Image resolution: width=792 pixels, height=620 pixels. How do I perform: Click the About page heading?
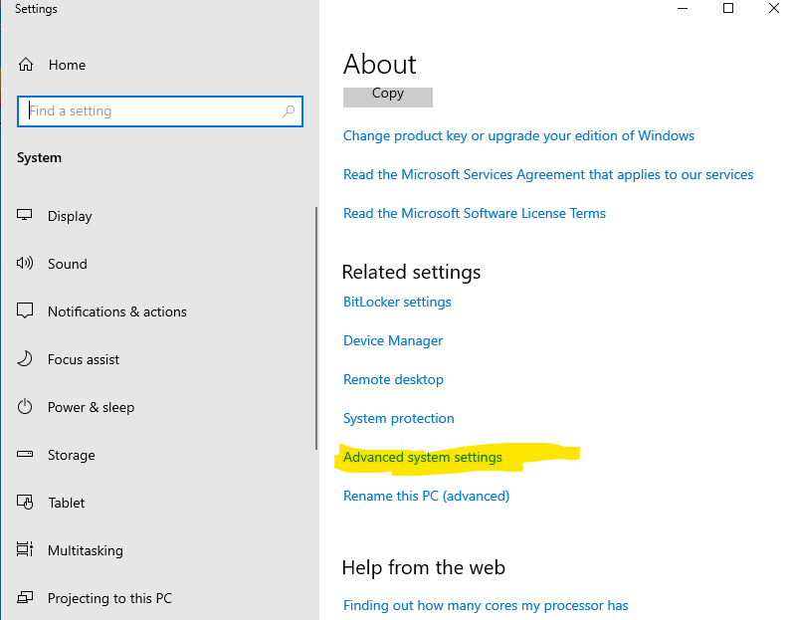tap(380, 65)
